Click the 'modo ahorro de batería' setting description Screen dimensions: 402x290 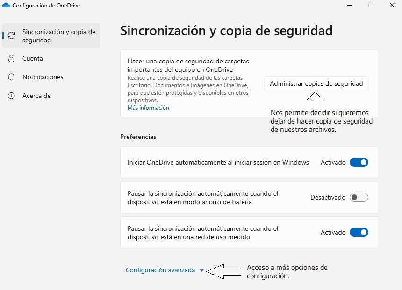click(203, 198)
